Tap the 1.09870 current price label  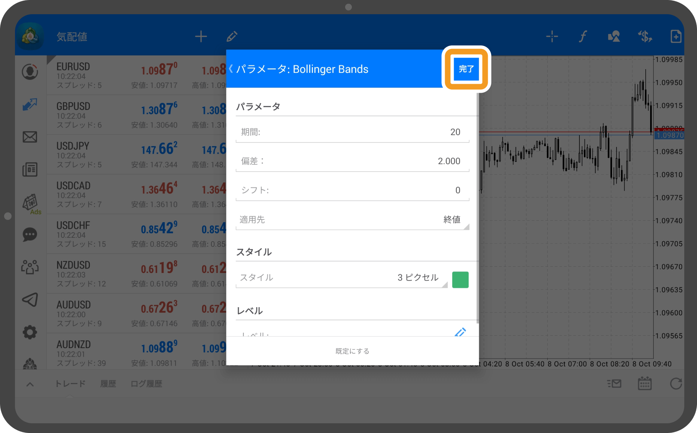point(669,135)
